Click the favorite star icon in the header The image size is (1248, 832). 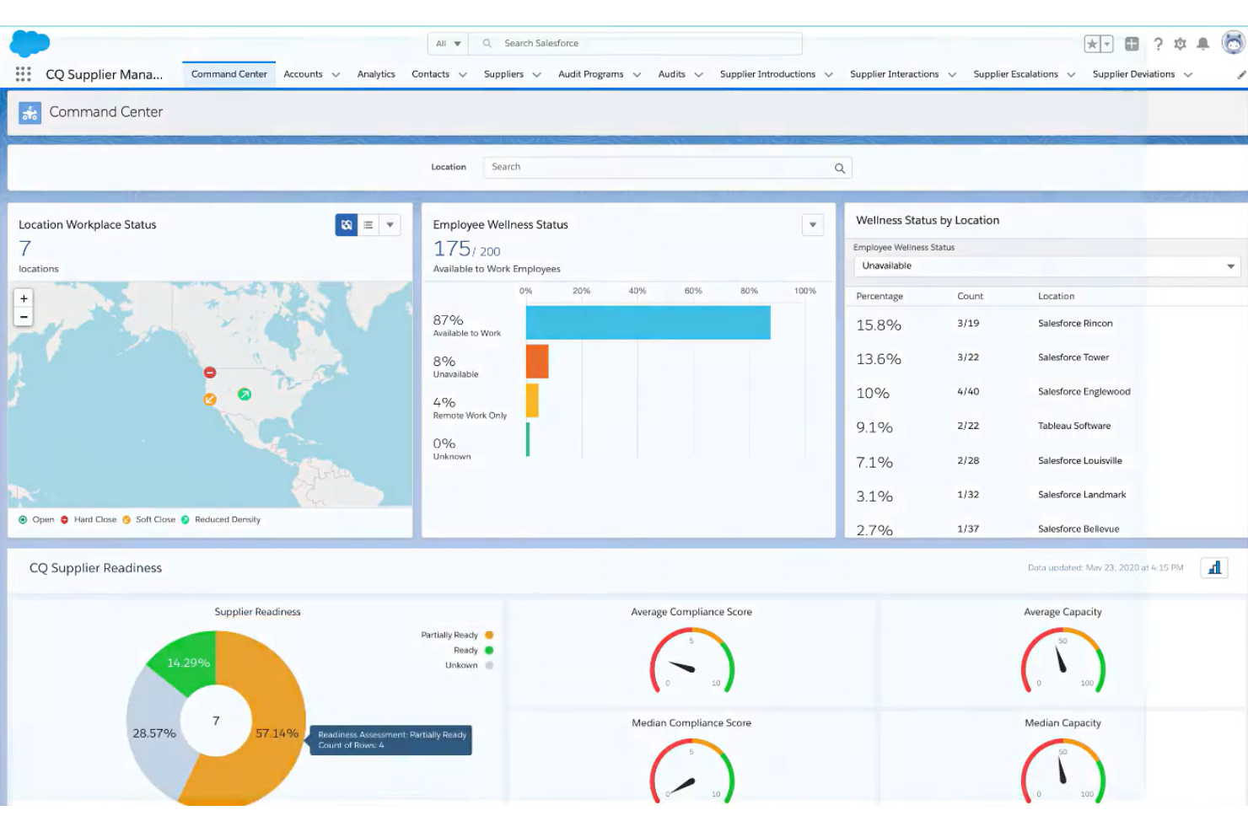pyautogui.click(x=1094, y=43)
